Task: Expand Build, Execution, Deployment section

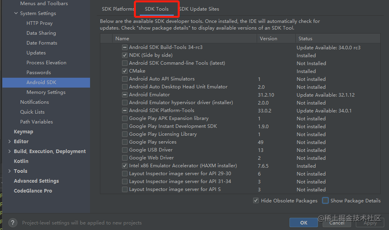Action: (9, 151)
